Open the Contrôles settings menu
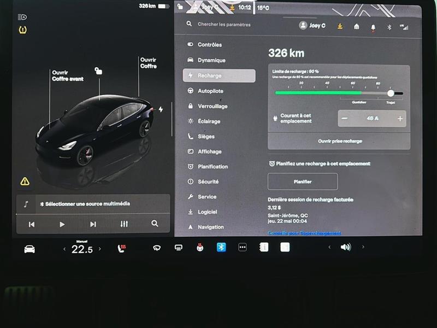Screen dimensions: 437x328 coord(204,45)
